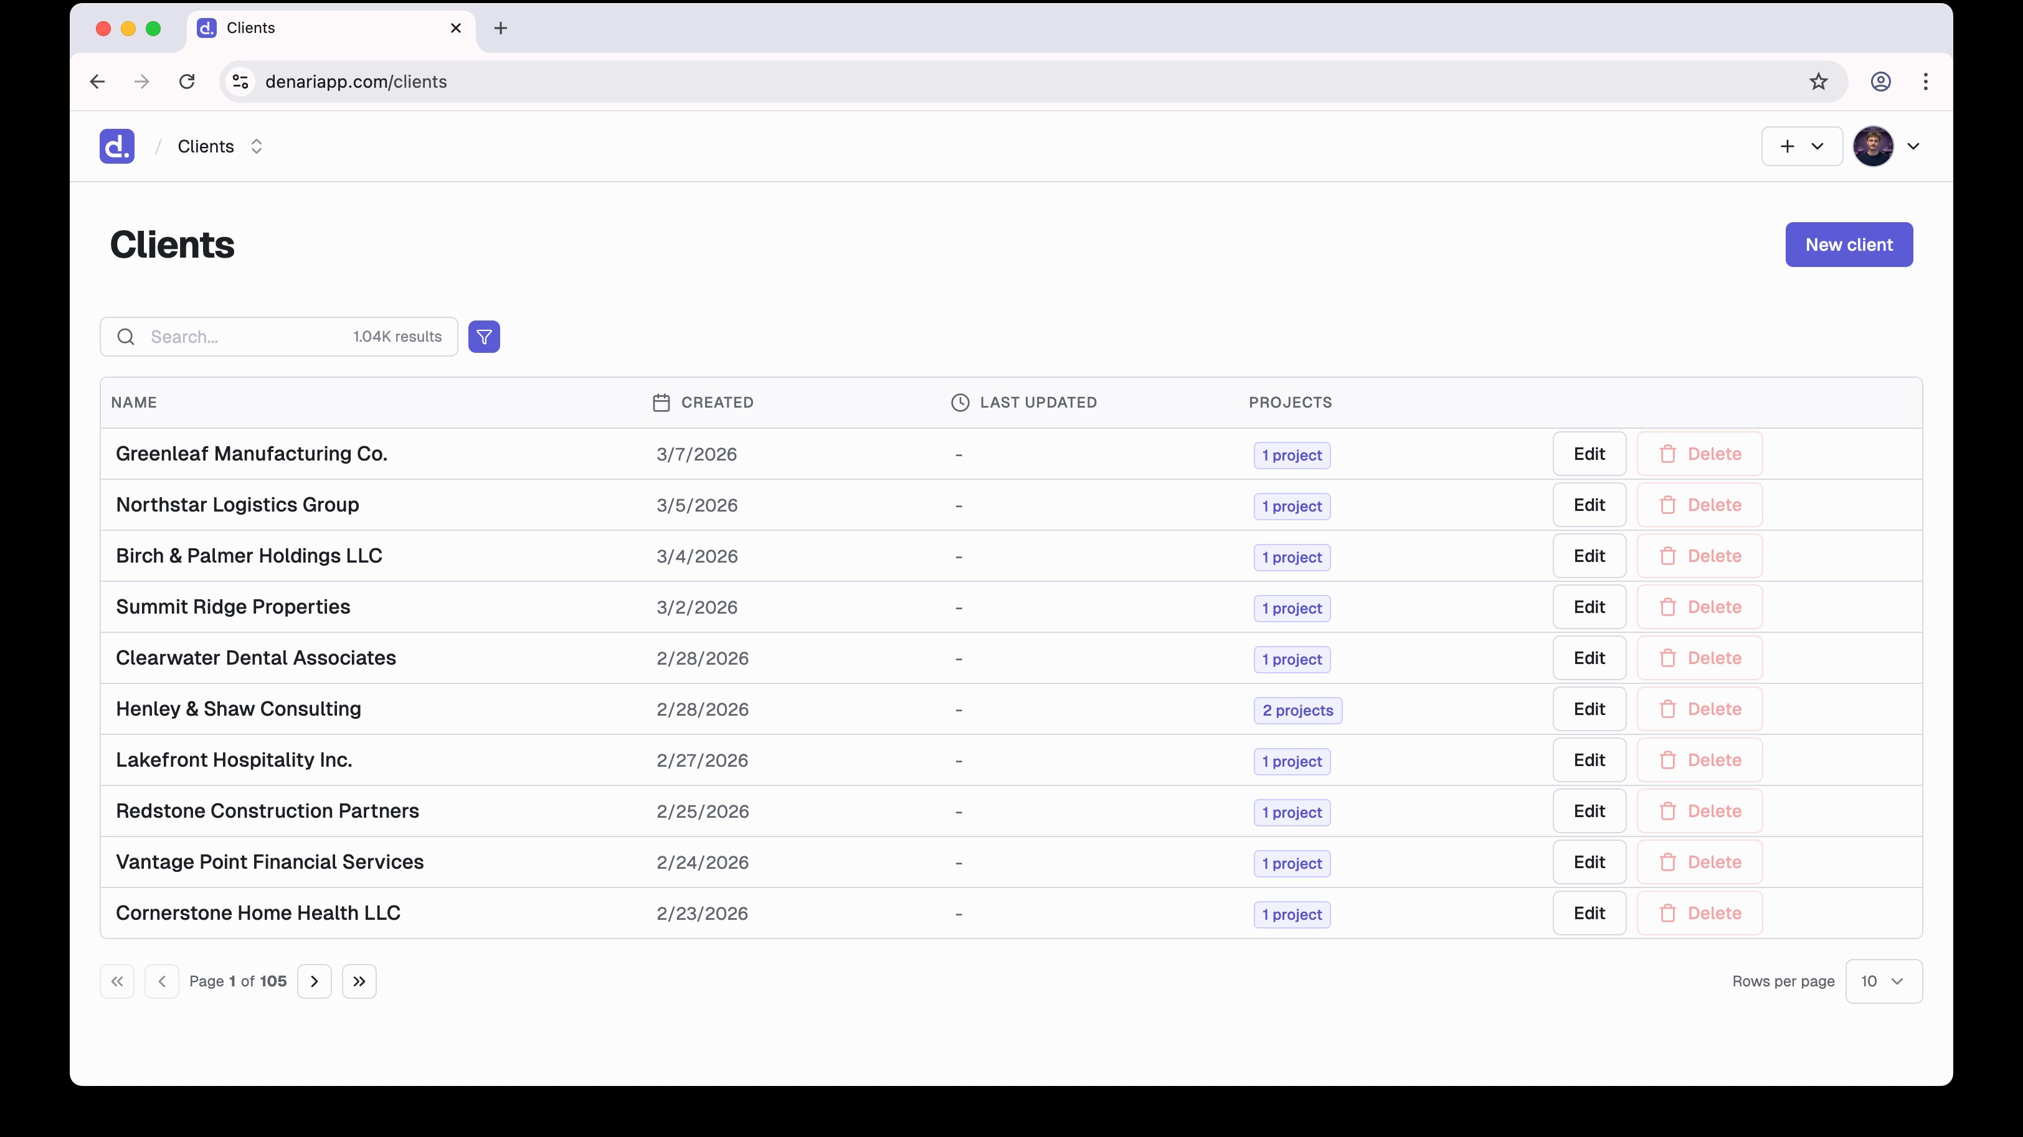
Task: Open Summit Ridge Properties client name
Action: [x=233, y=607]
